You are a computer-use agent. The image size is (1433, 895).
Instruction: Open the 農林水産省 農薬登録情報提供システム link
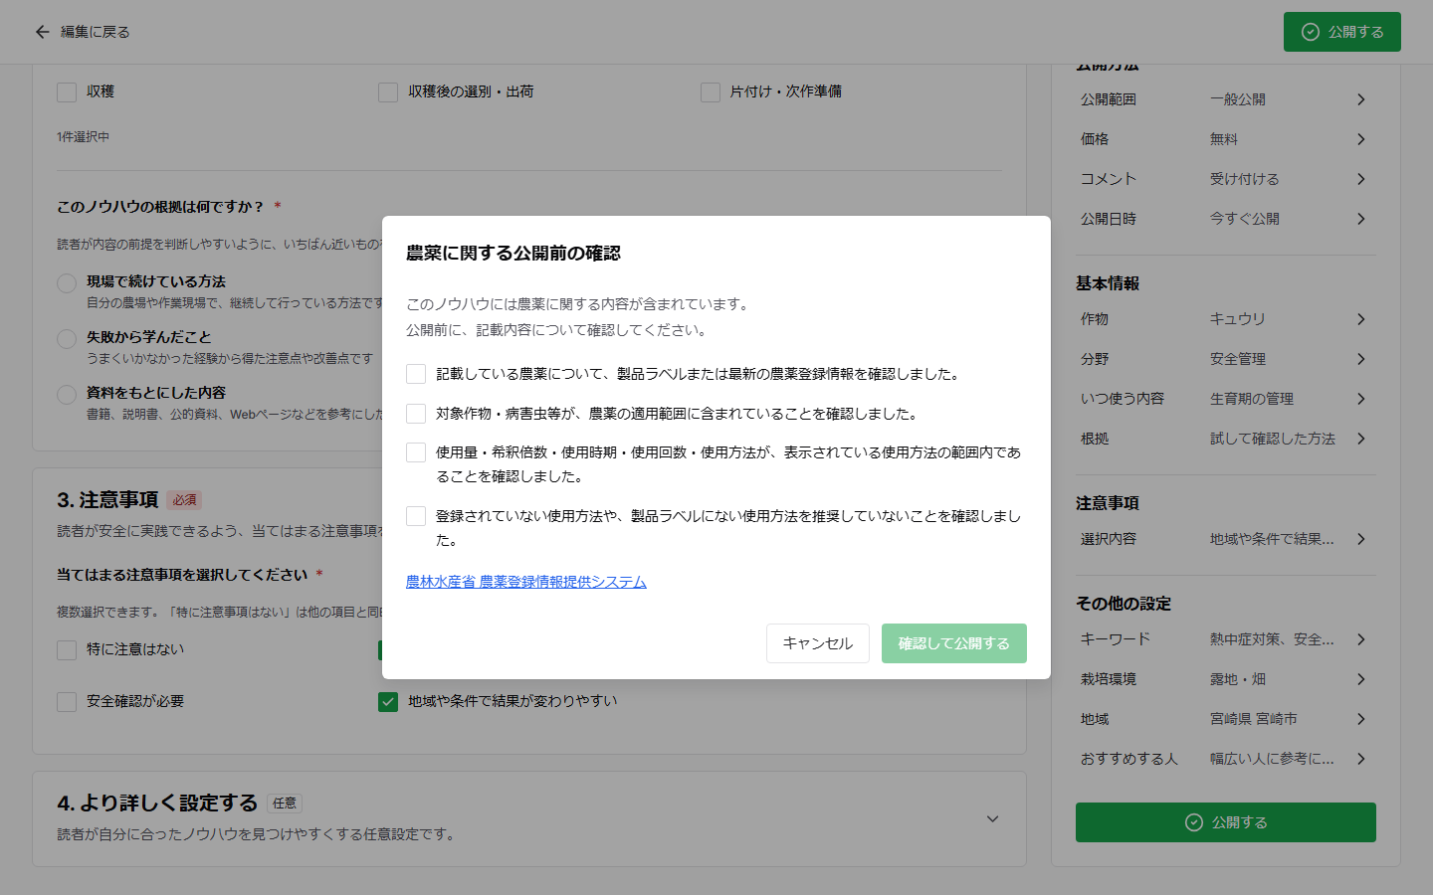[526, 582]
